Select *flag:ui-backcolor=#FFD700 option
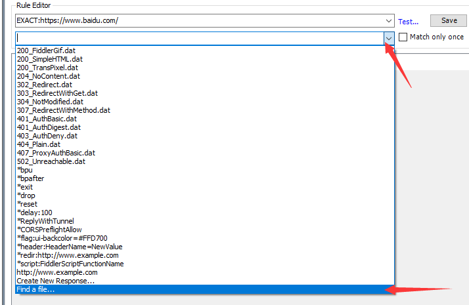Viewport: 469px width, 305px height. click(x=62, y=238)
